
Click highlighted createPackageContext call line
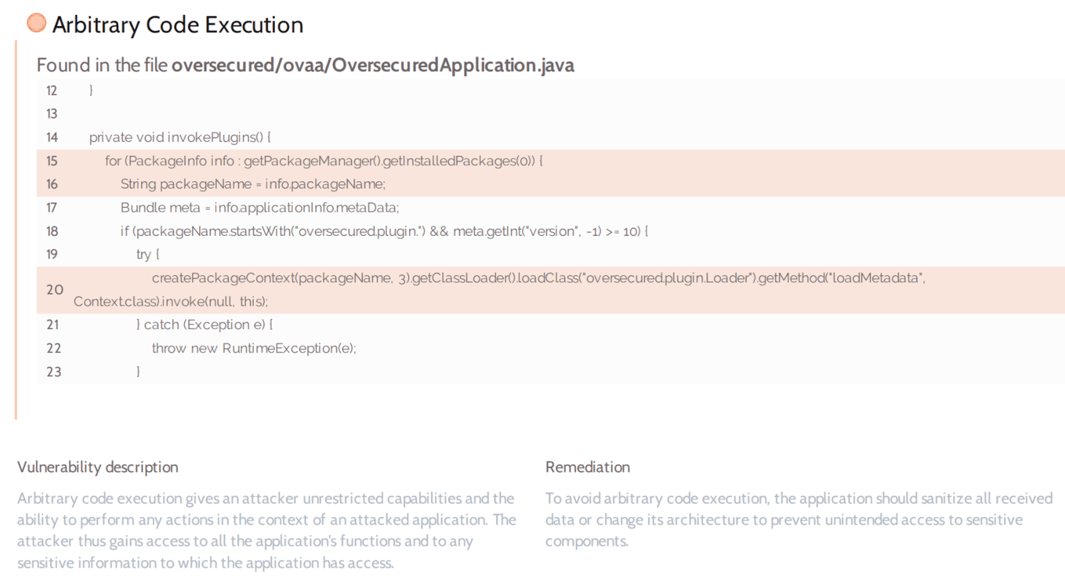tap(537, 278)
